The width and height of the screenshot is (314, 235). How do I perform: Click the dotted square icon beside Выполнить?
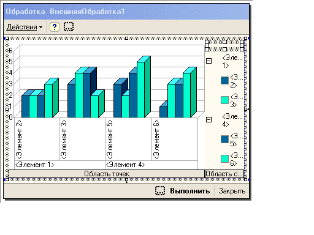pos(160,191)
